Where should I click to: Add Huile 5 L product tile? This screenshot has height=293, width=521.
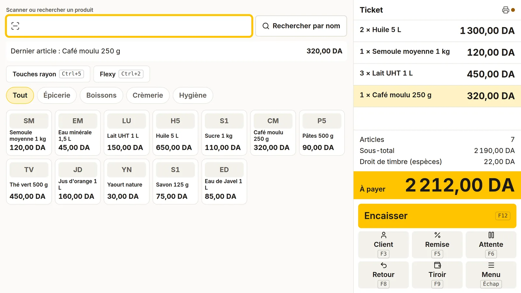tap(176, 133)
